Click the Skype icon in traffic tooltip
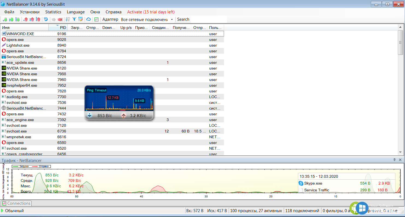The height and width of the screenshot is (217, 405). (x=301, y=183)
